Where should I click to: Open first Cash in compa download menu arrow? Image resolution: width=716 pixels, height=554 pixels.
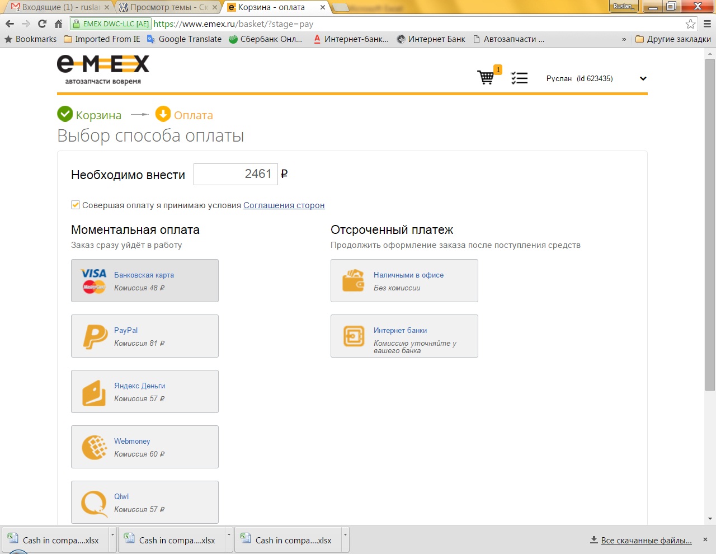(x=112, y=535)
